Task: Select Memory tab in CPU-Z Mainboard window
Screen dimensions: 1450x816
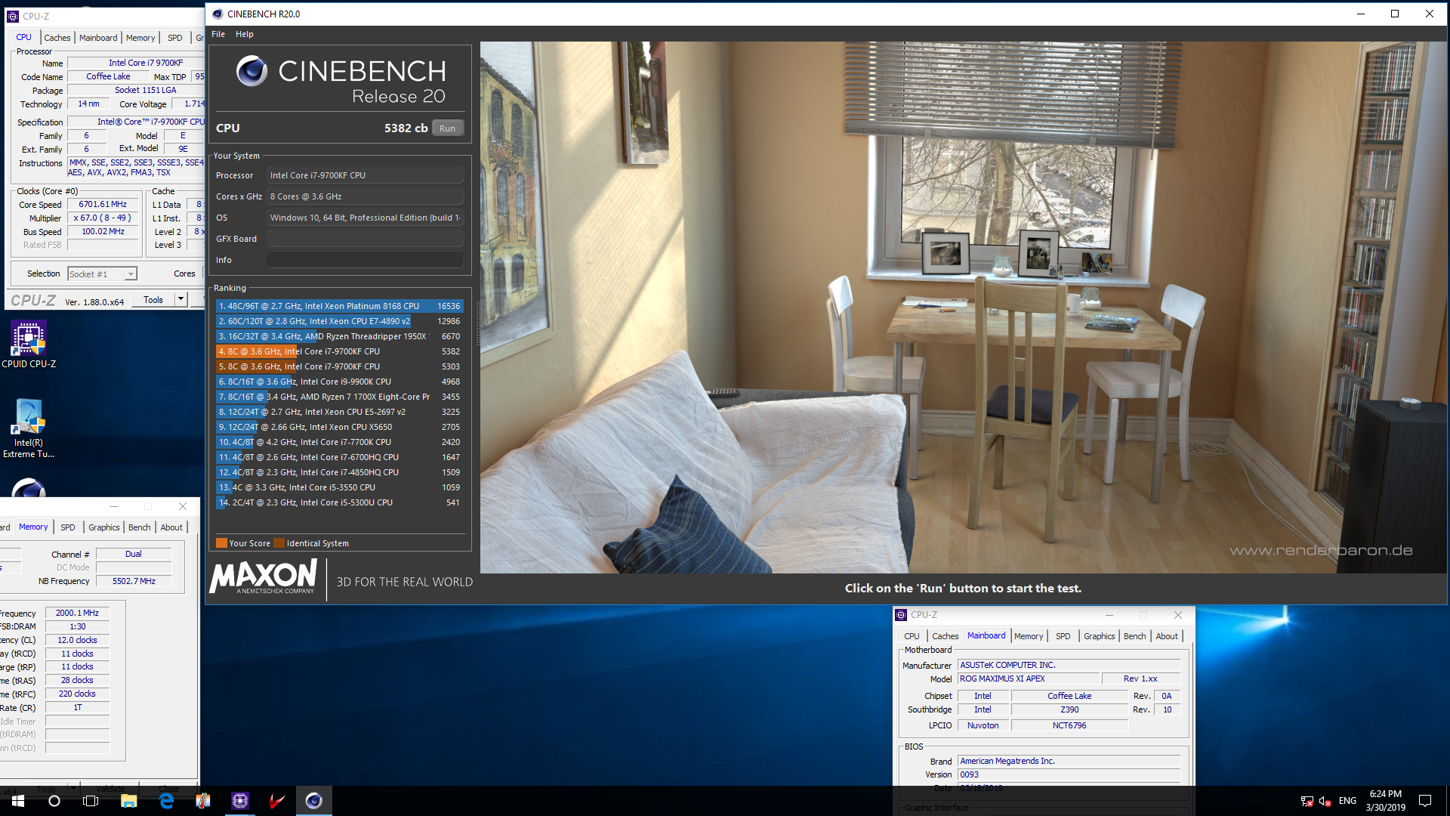Action: coord(1029,636)
